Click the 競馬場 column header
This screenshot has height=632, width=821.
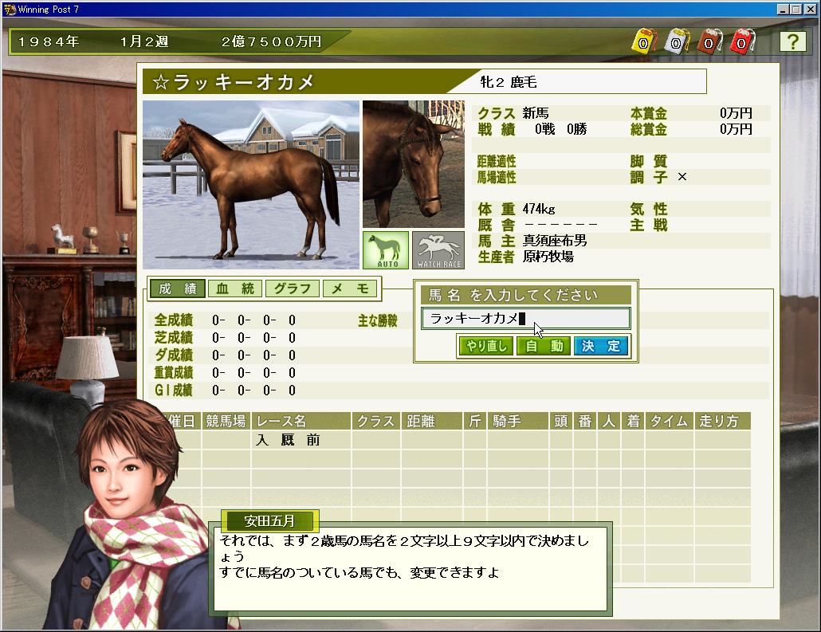[226, 421]
